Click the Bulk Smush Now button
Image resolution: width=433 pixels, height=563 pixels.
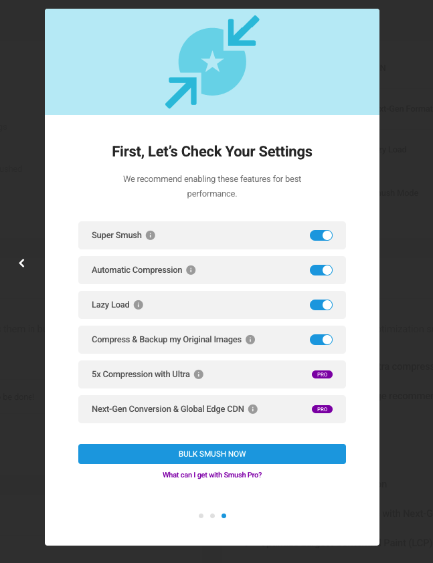(212, 454)
